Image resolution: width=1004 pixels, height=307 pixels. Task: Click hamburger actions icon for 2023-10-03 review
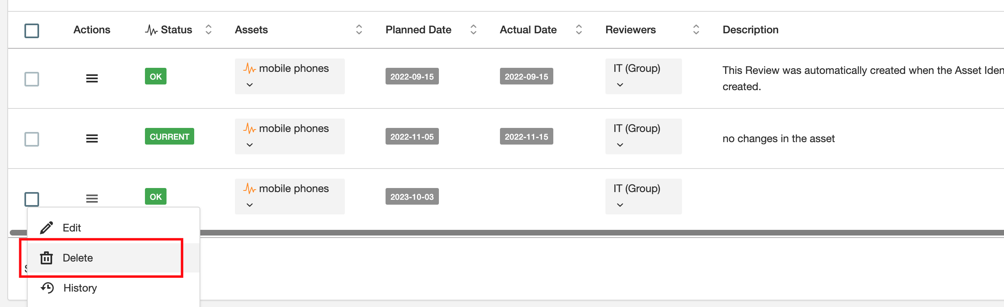[x=92, y=199]
